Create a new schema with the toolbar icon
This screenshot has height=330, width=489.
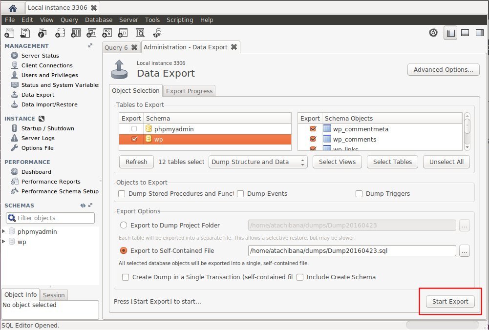pyautogui.click(x=60, y=32)
